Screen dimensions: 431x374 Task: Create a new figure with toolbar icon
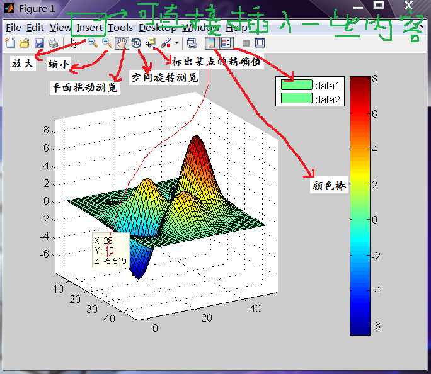coord(10,43)
